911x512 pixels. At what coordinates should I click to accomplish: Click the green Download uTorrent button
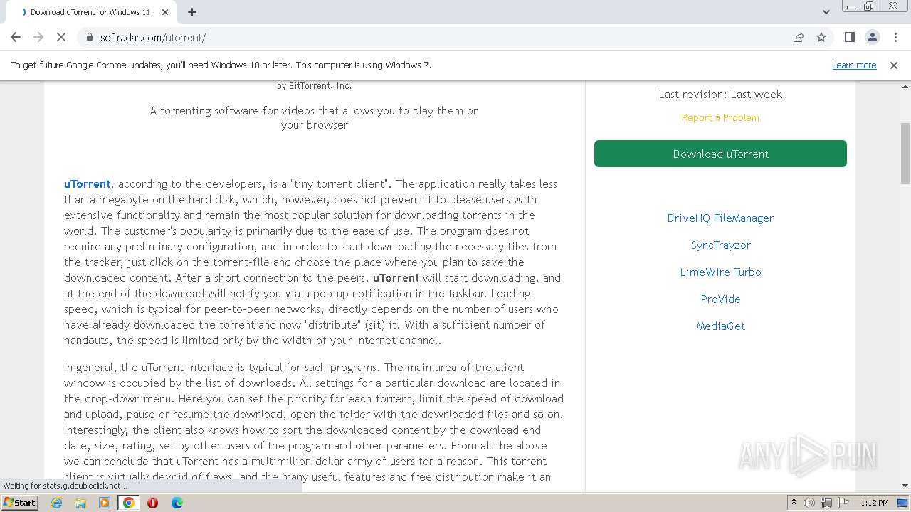pos(720,154)
